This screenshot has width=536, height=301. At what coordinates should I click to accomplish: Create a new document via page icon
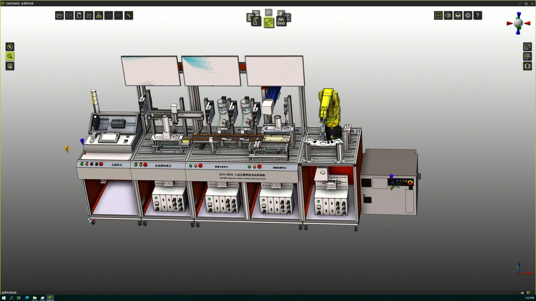79,16
